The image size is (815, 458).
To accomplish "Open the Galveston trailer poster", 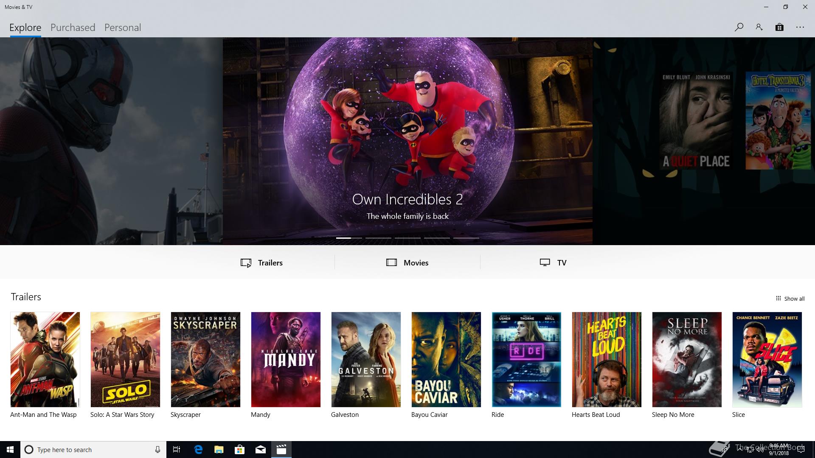I will pos(366,360).
